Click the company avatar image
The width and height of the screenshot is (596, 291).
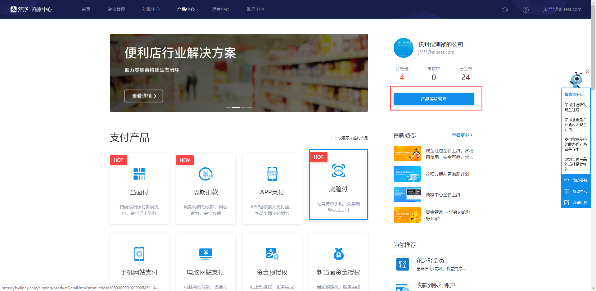point(404,48)
